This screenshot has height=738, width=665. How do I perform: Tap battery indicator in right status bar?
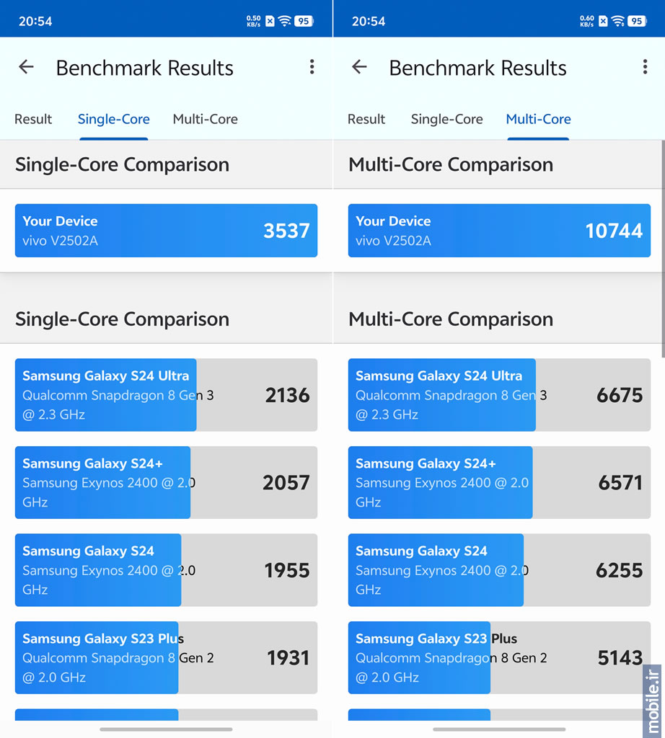click(x=636, y=21)
